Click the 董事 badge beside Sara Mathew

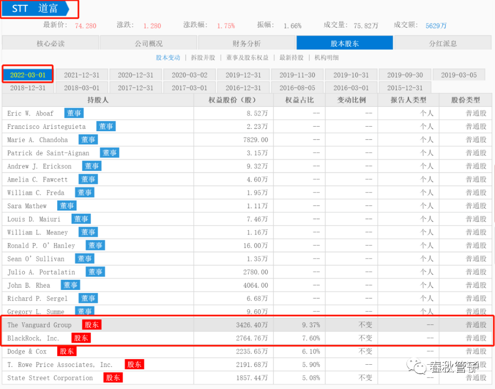(x=67, y=206)
